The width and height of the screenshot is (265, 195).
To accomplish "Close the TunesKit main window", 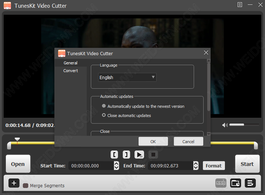I will point(261,5).
